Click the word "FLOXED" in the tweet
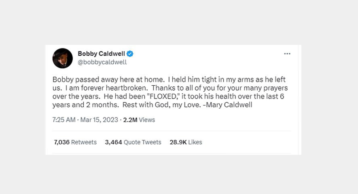 point(163,96)
